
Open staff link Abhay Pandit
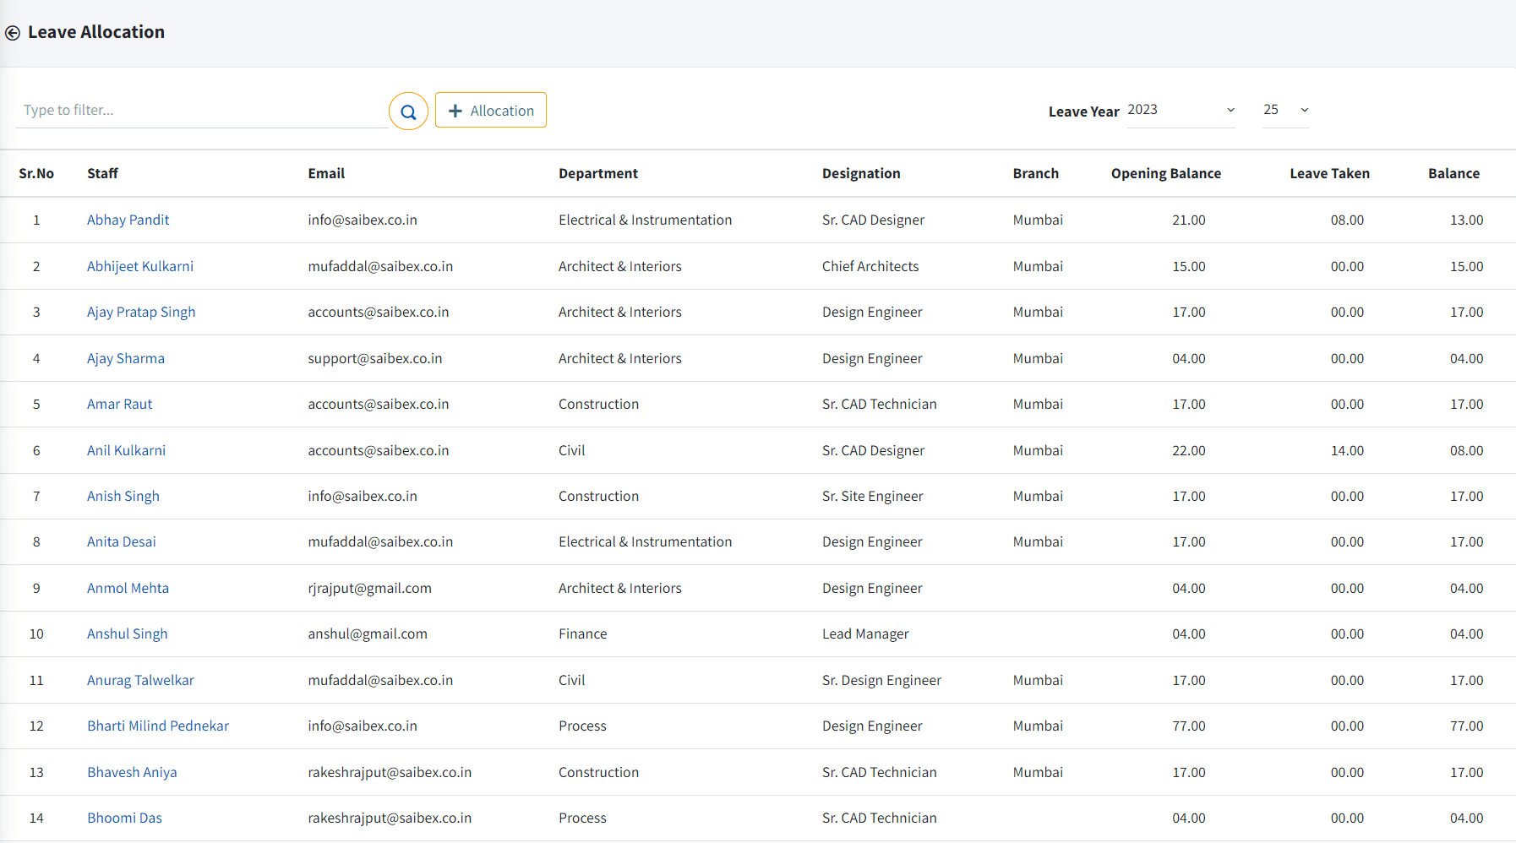[128, 220]
